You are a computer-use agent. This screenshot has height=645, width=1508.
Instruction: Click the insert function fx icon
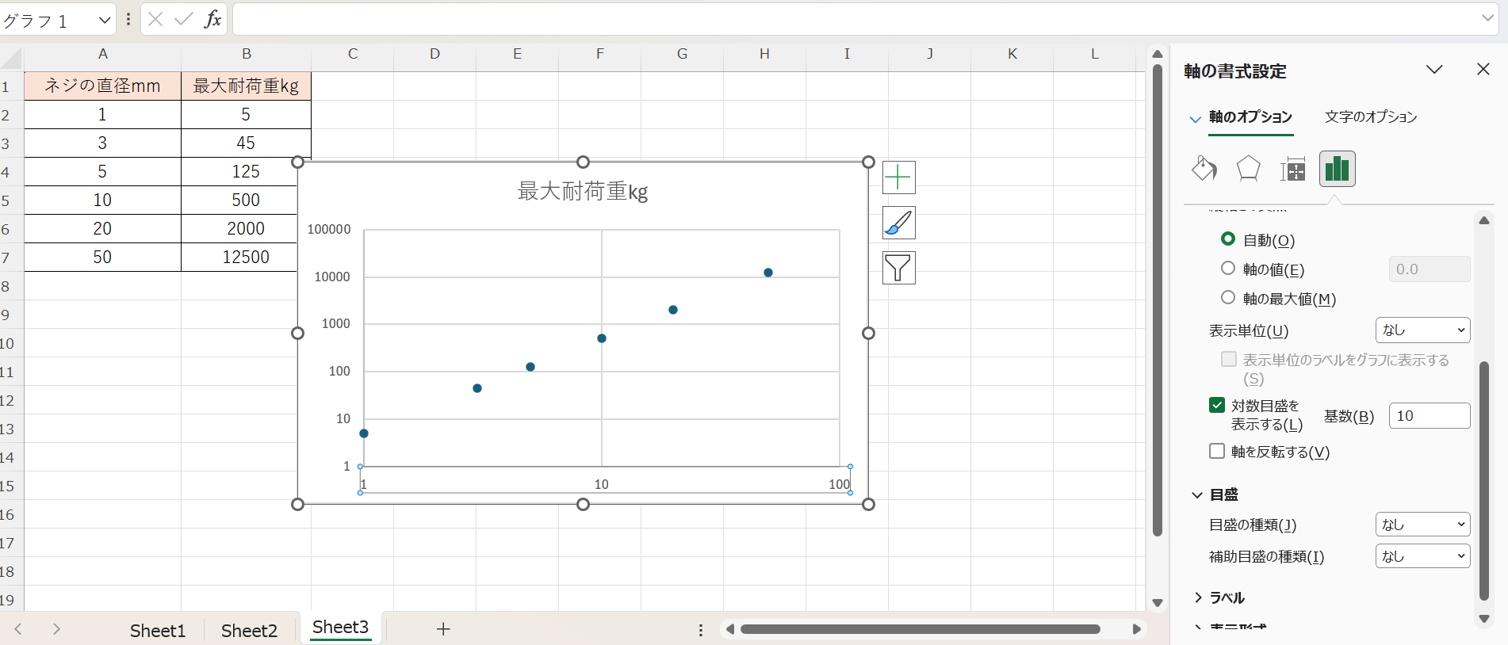pyautogui.click(x=212, y=20)
